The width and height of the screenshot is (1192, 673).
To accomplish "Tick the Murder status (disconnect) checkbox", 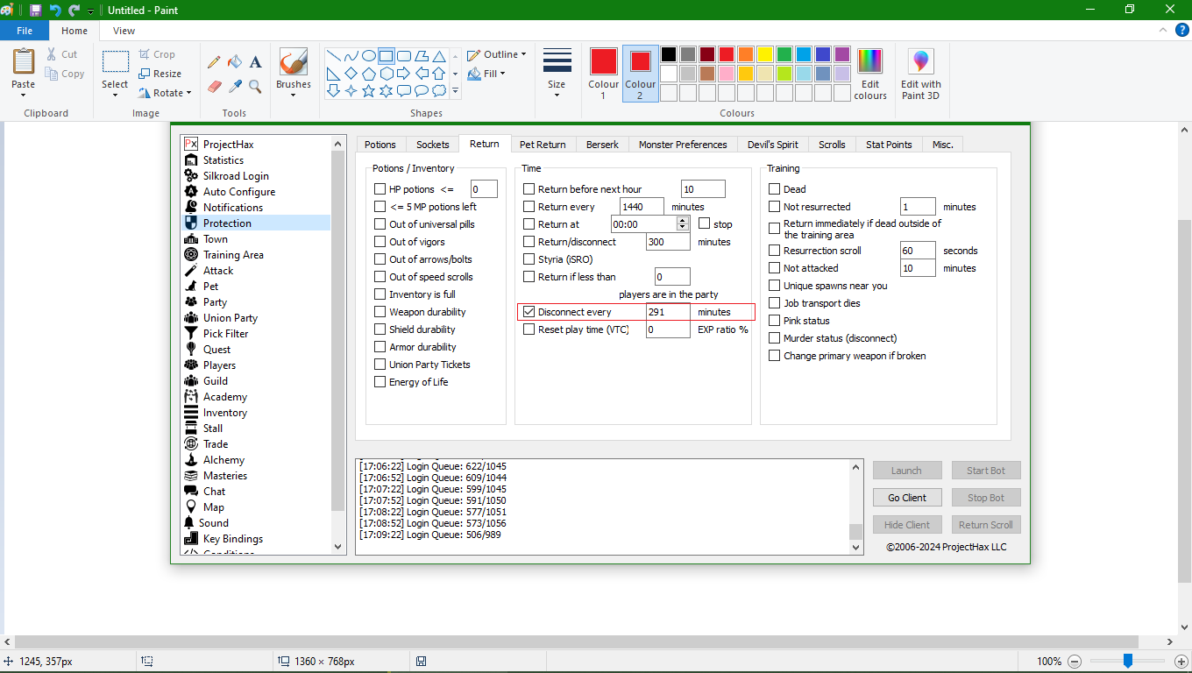I will (x=775, y=338).
